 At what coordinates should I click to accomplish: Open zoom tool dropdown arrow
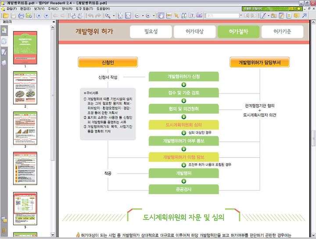(114, 15)
